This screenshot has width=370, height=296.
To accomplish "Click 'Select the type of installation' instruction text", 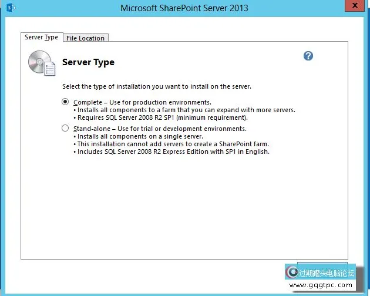I will [x=157, y=86].
